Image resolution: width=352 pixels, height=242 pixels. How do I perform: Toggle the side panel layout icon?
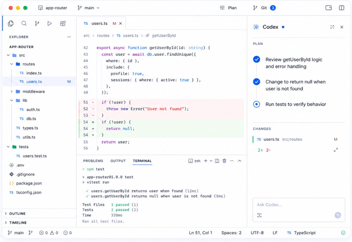point(342,8)
